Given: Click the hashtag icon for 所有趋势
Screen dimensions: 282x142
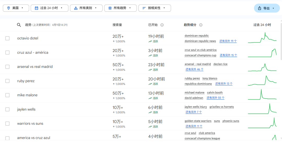Looking at the screenshot, I should [x=110, y=8].
